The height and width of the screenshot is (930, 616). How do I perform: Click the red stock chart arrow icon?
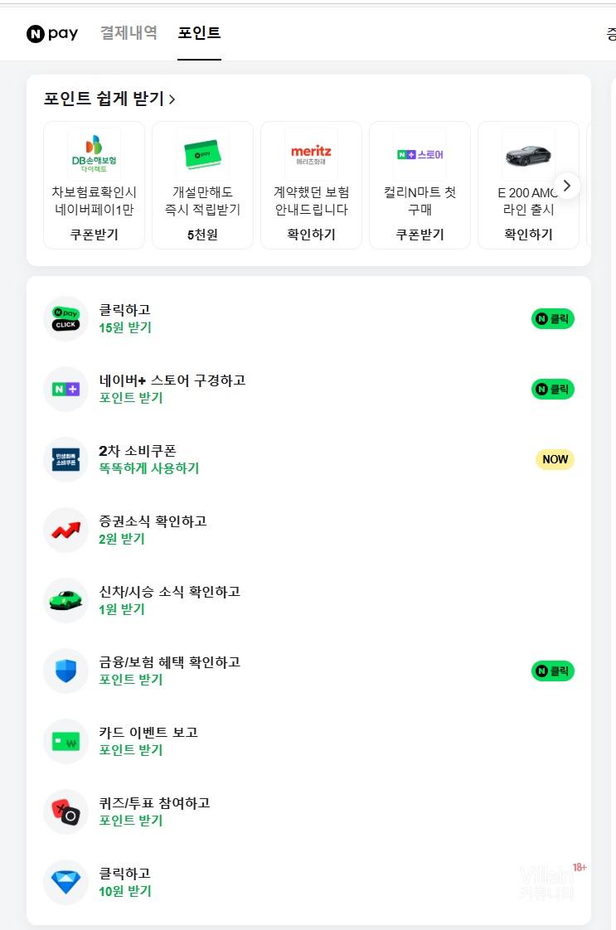[65, 530]
